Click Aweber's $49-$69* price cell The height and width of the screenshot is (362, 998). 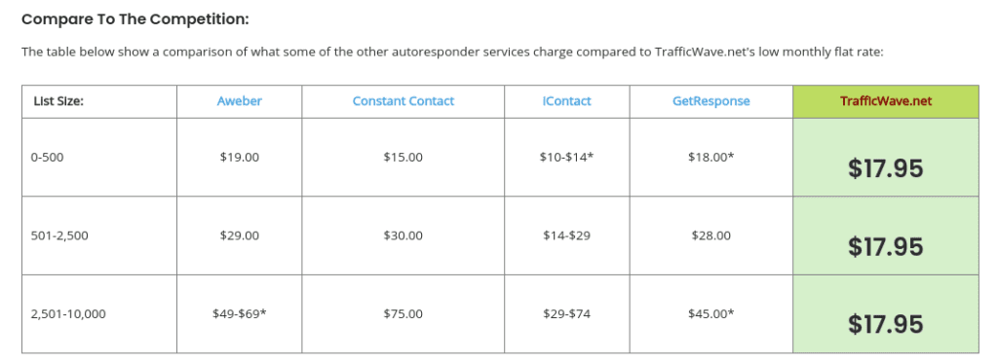coord(240,313)
